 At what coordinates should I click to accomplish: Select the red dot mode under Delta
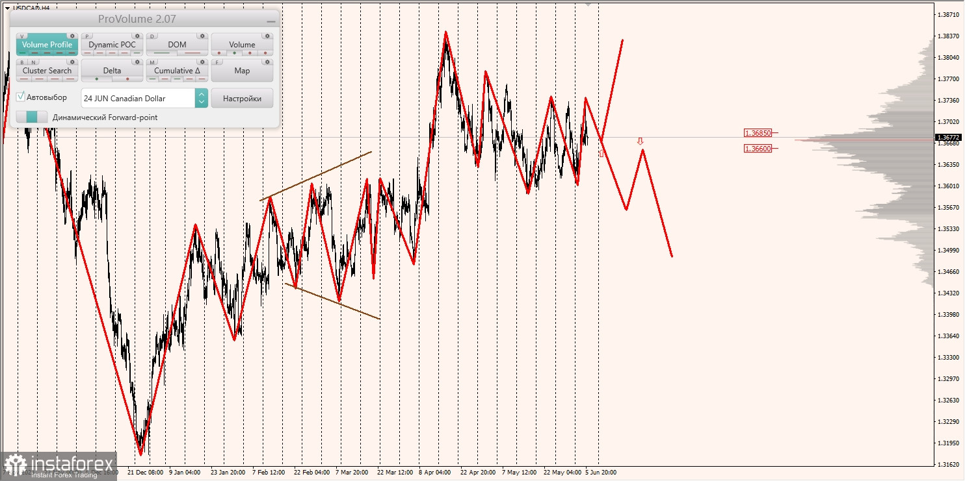tap(127, 79)
